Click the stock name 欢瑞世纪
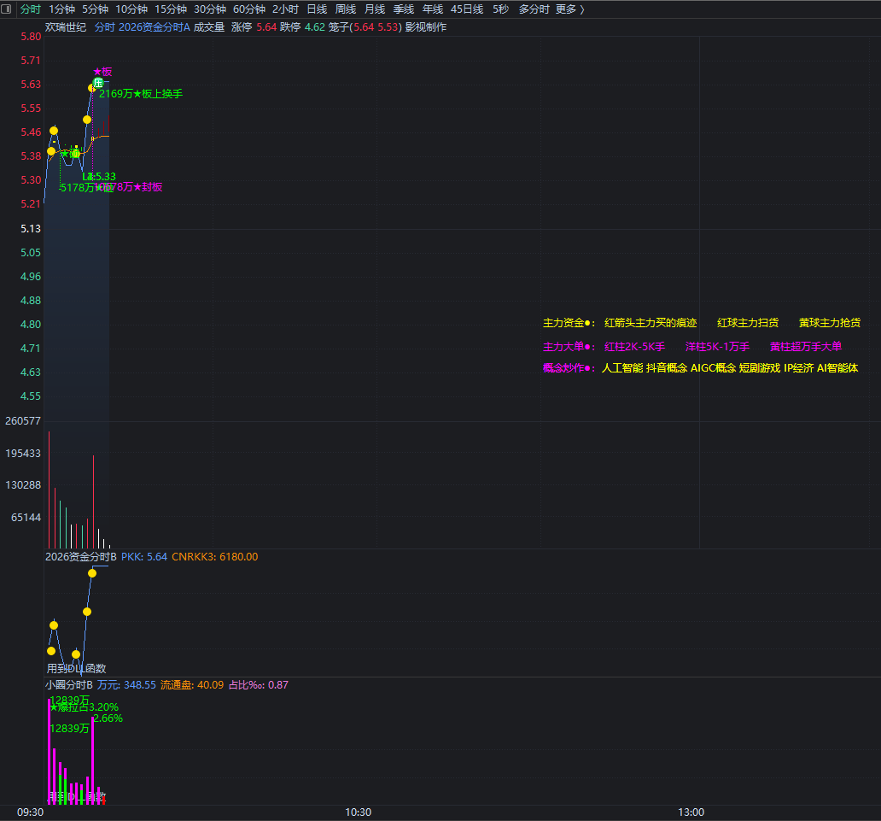The image size is (881, 821). [66, 27]
